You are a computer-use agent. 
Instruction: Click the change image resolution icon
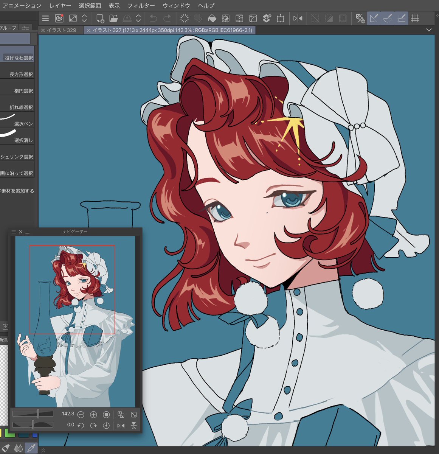click(x=239, y=18)
